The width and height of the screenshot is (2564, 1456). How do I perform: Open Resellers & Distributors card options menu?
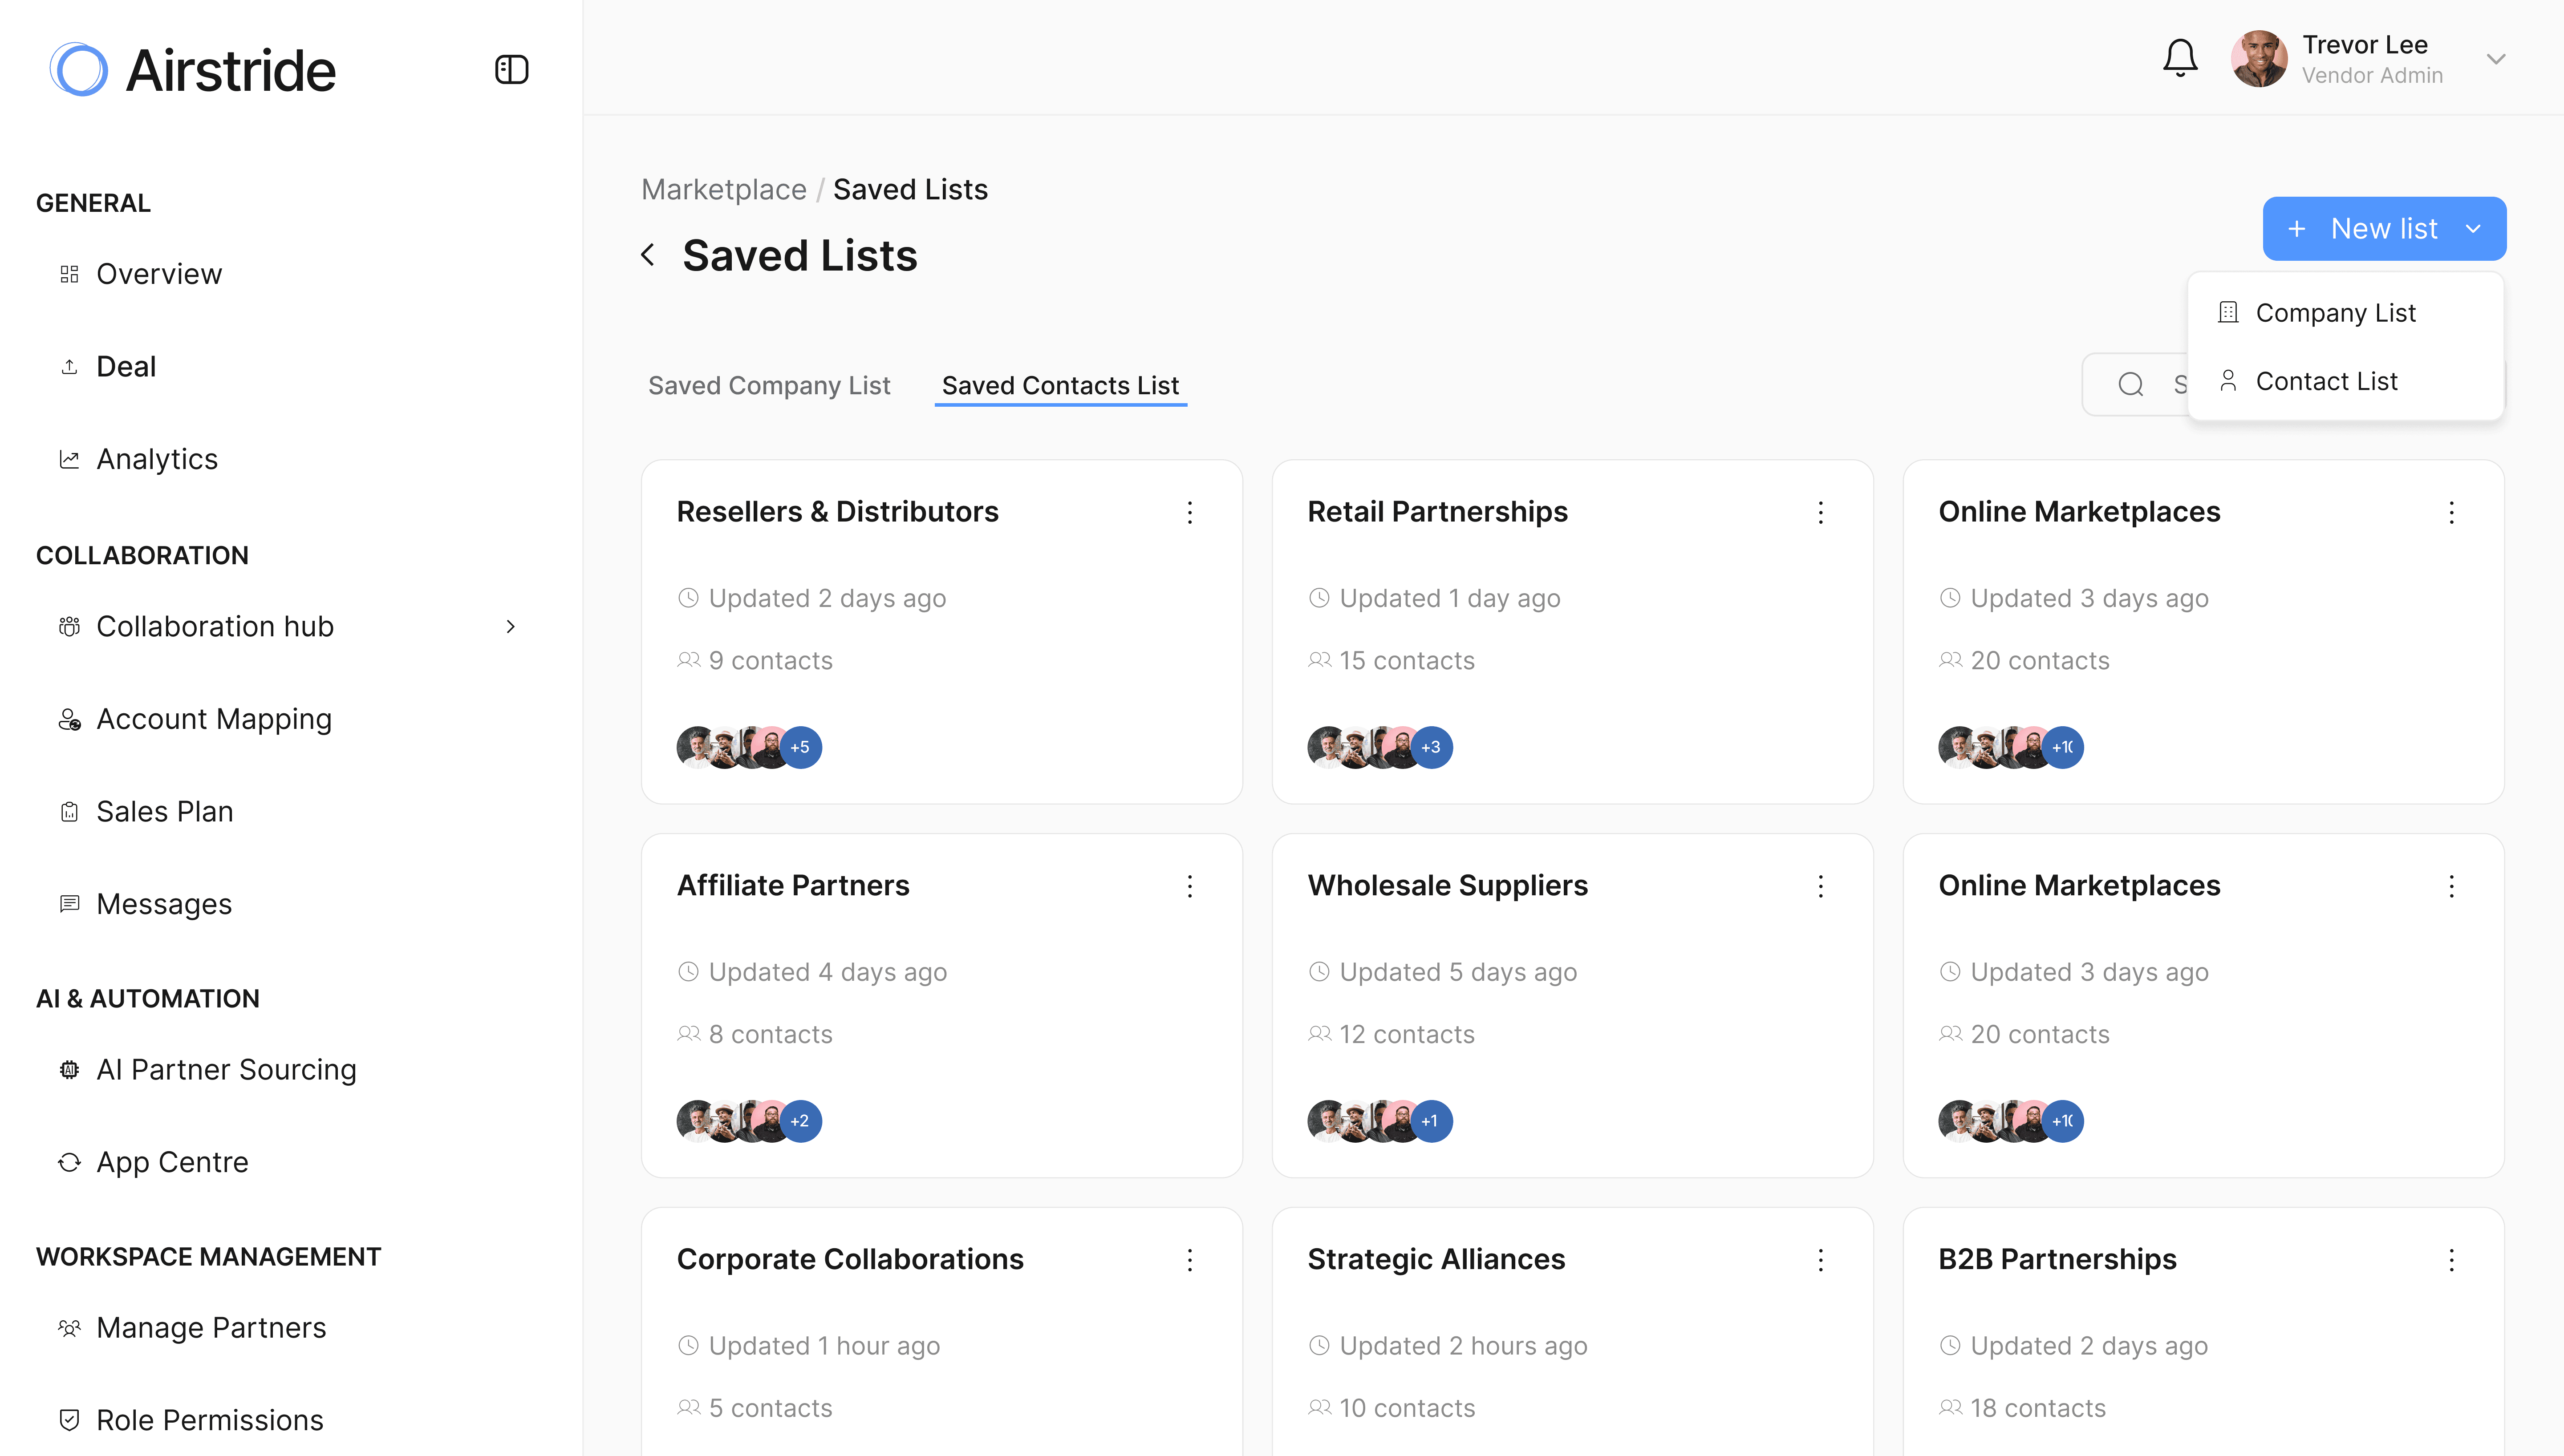click(x=1189, y=512)
